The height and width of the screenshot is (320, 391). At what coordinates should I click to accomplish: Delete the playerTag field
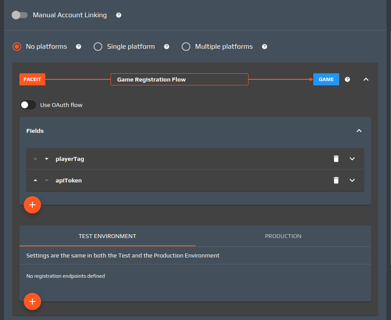[336, 159]
